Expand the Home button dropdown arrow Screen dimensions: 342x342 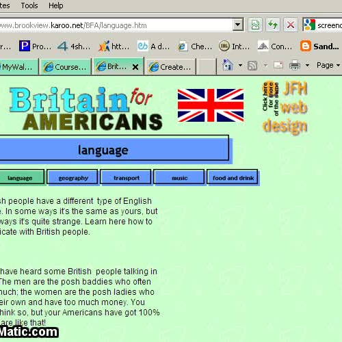tap(240, 66)
